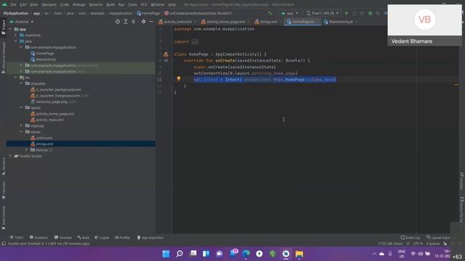
Task: Expand the mipmap folder
Action: click(x=21, y=125)
